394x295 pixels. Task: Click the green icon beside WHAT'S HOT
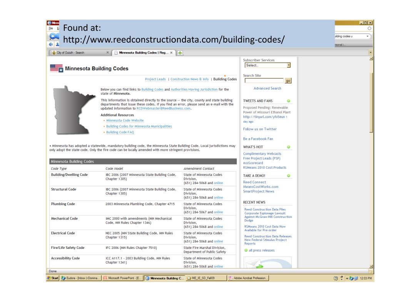coord(289,147)
